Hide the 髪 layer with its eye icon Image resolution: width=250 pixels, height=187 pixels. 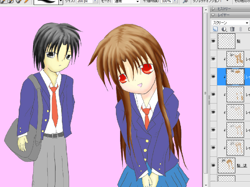(x=213, y=41)
